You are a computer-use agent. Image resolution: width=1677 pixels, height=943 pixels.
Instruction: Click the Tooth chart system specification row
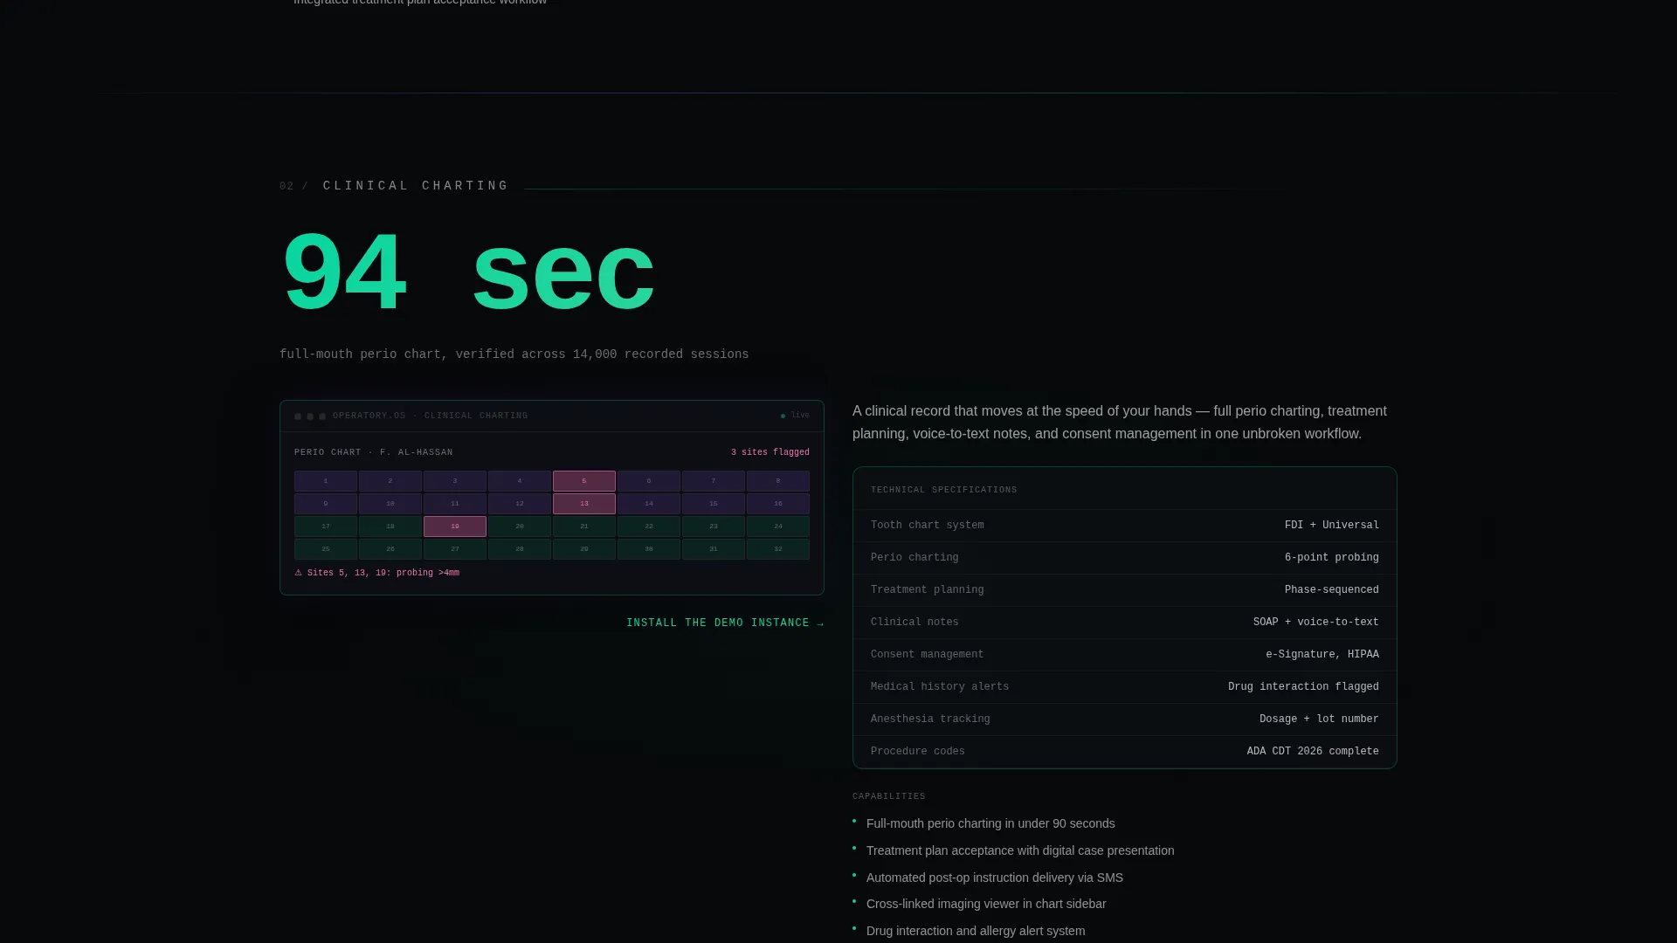(x=1125, y=526)
